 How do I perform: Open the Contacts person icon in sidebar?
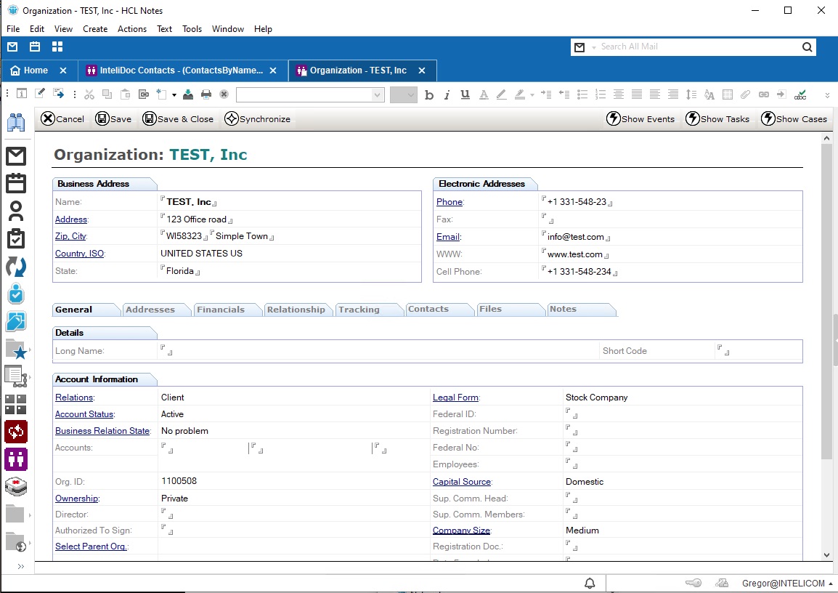[x=16, y=211]
